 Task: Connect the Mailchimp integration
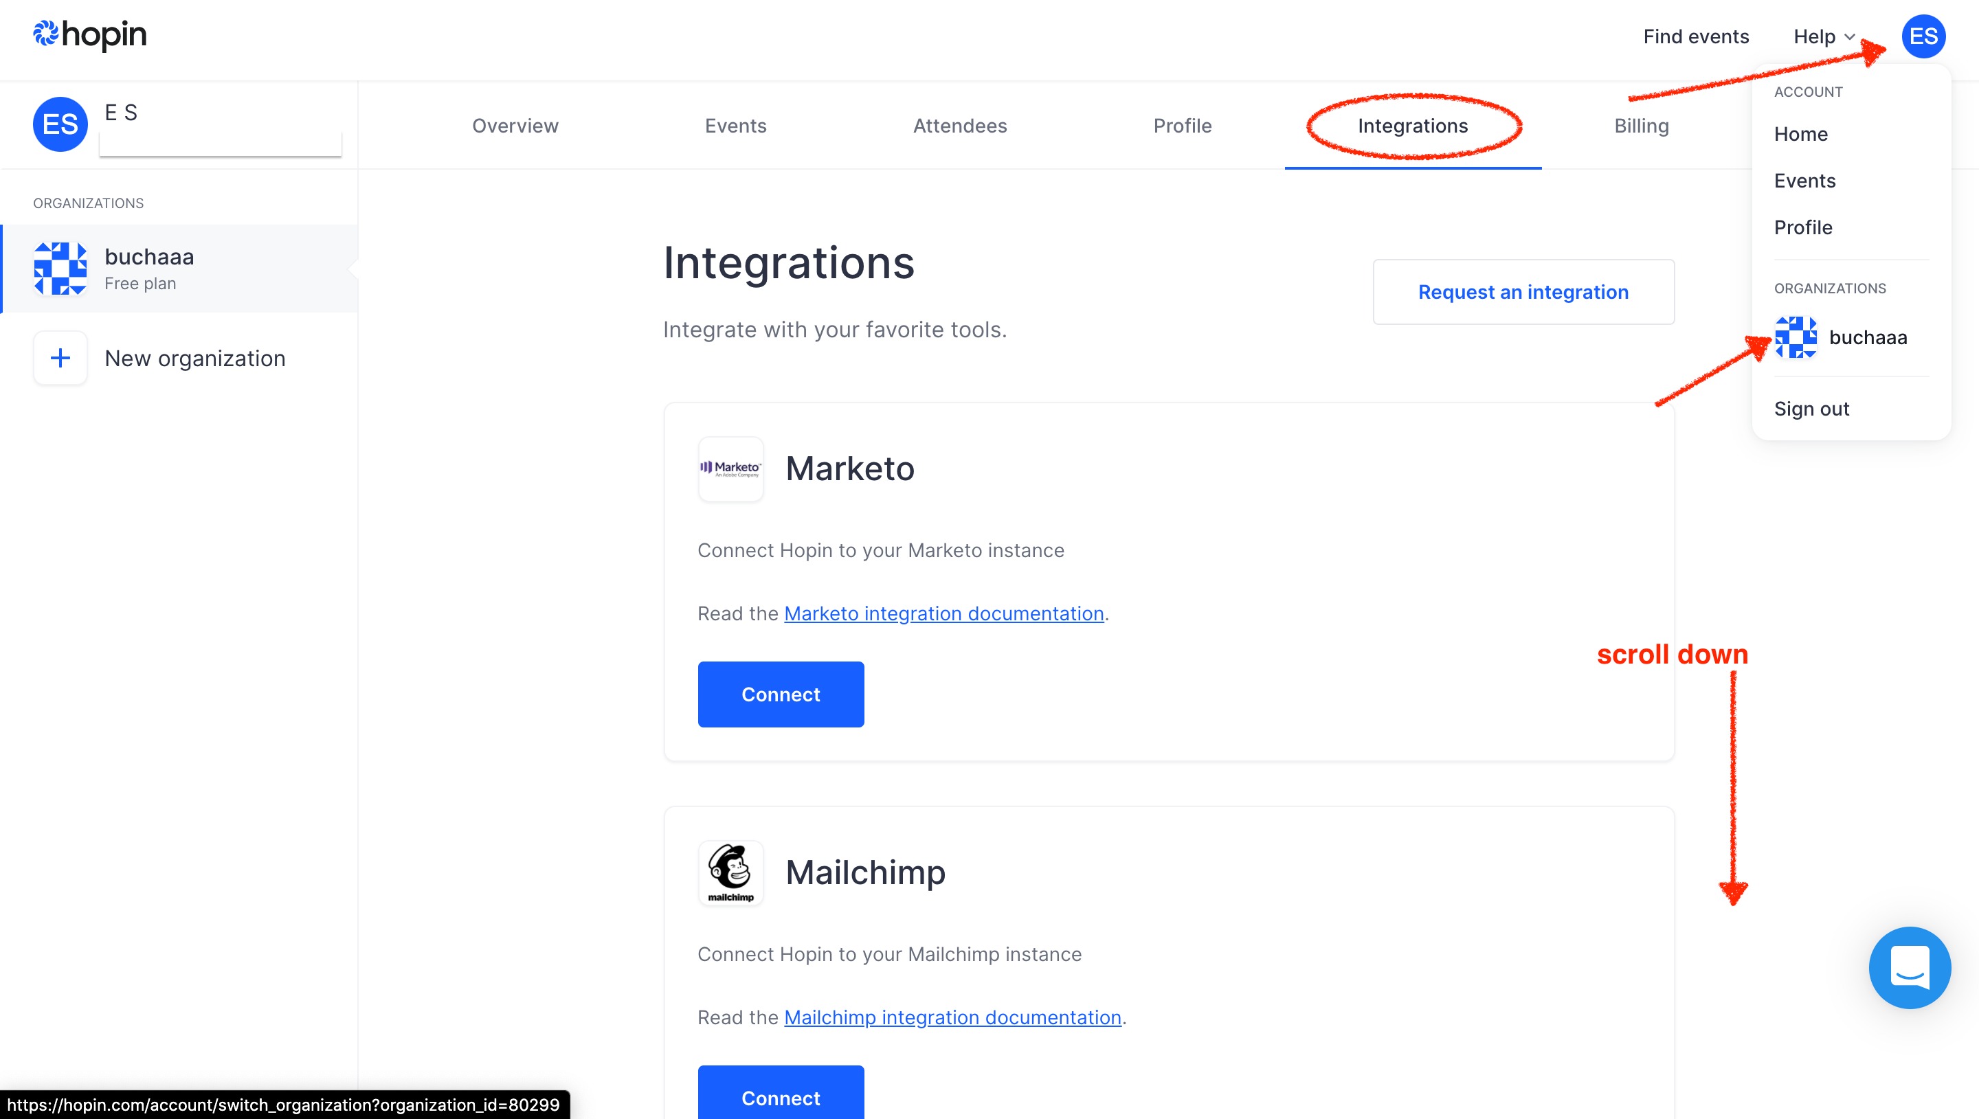coord(780,1092)
